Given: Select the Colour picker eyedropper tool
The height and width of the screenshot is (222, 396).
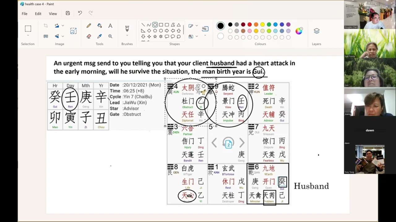Looking at the screenshot, I should 99,36.
